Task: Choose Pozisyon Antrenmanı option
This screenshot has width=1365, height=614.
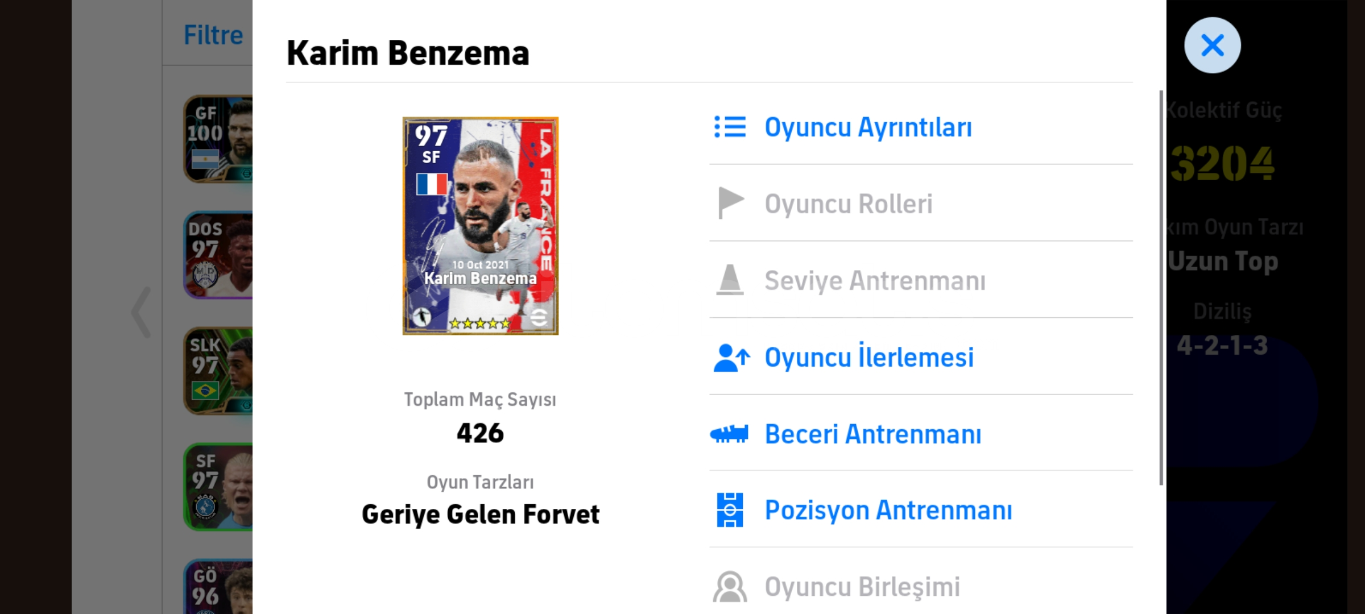Action: tap(888, 510)
